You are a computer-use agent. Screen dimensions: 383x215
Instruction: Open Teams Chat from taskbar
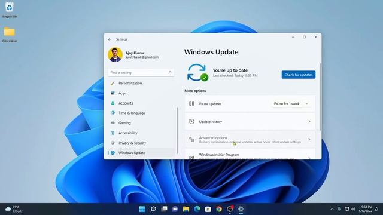coord(175,209)
